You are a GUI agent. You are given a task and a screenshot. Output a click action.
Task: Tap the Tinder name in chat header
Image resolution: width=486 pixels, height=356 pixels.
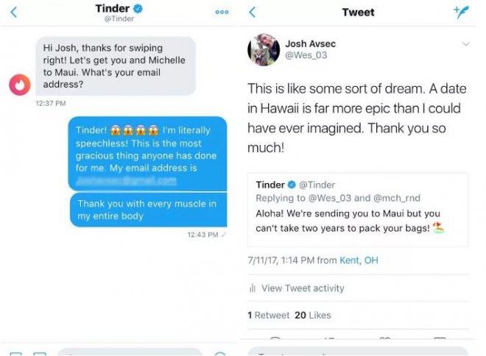click(113, 8)
